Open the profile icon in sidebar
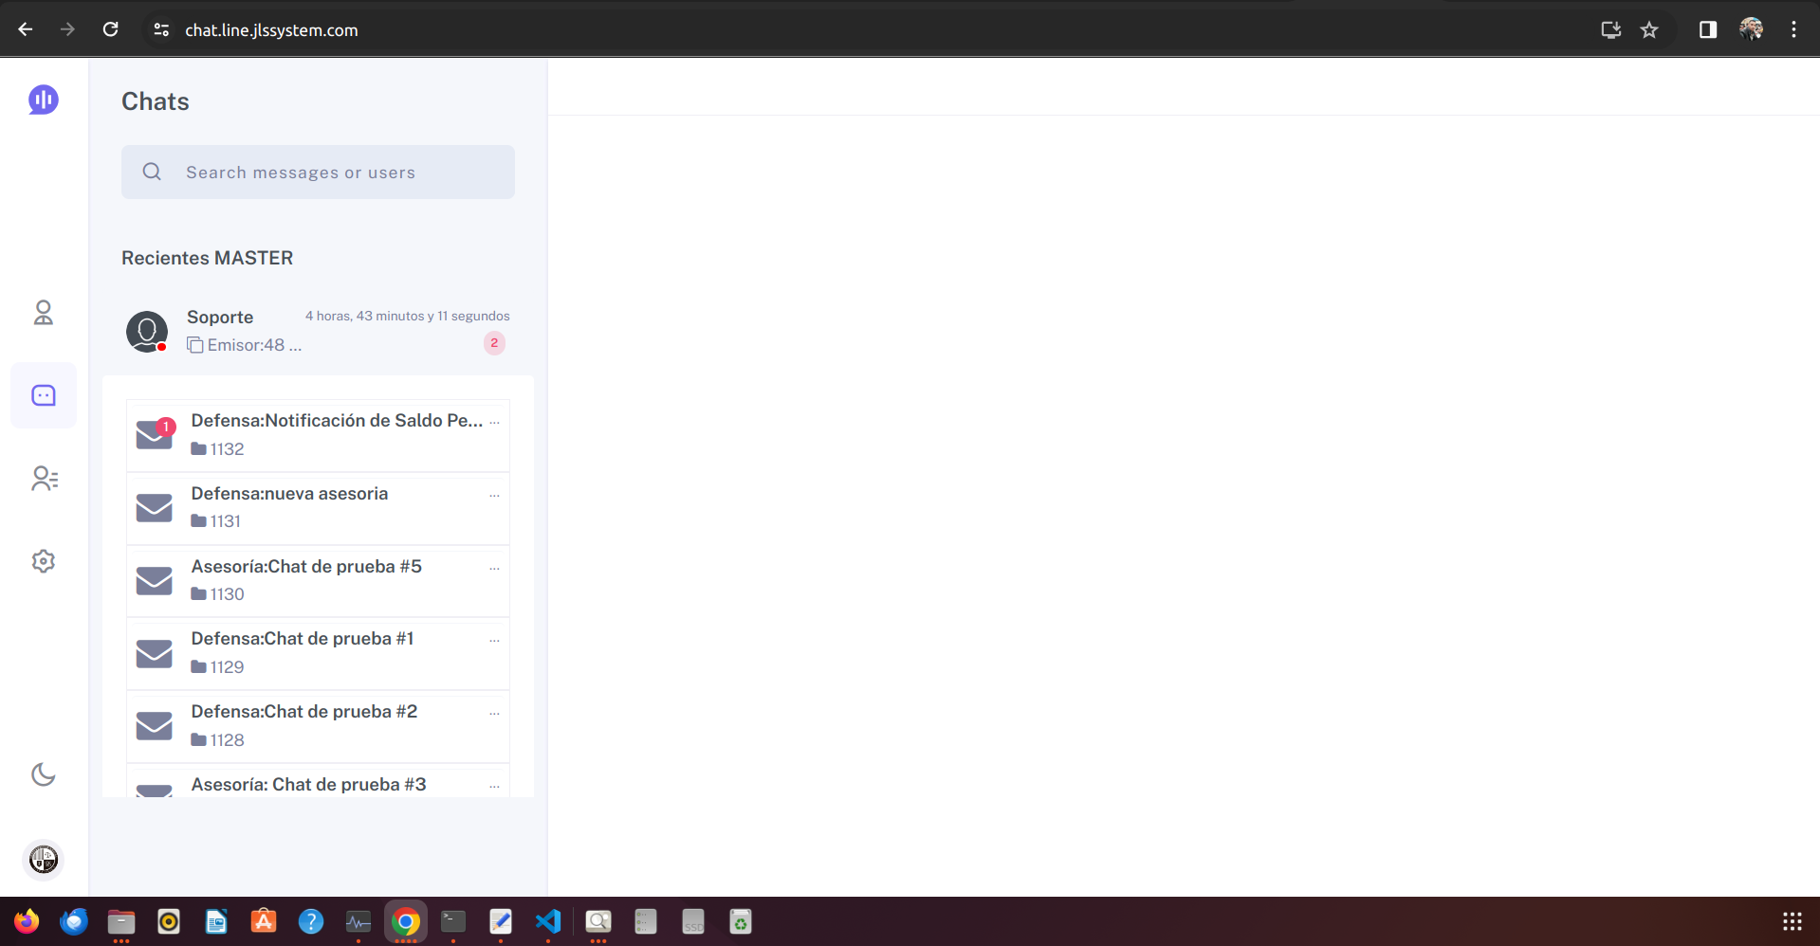This screenshot has height=946, width=1820. [44, 313]
